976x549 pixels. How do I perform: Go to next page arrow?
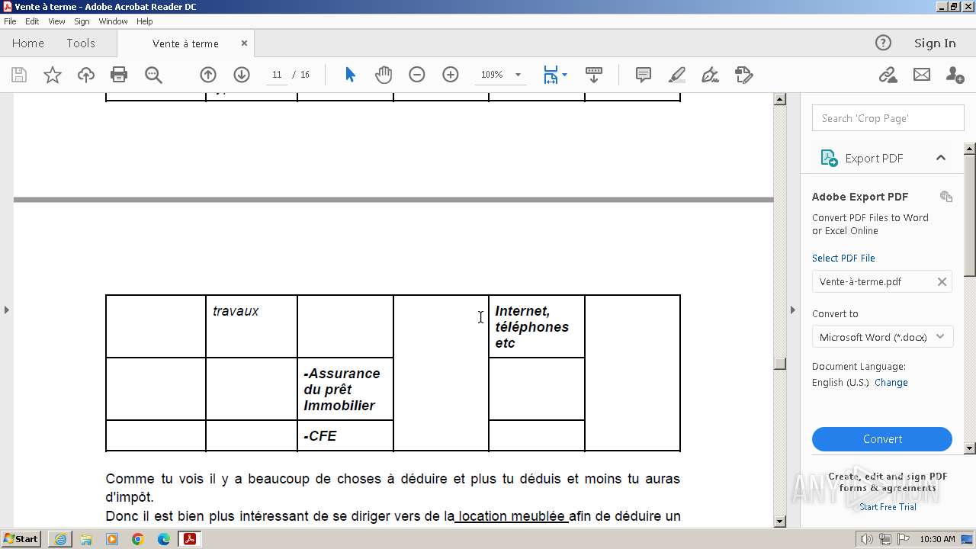(x=242, y=75)
